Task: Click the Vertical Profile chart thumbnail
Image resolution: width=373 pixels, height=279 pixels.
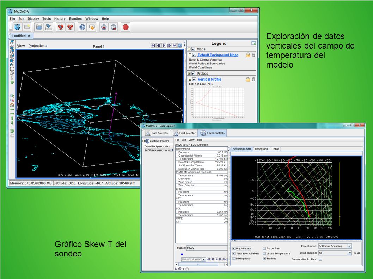Action: pos(218,103)
